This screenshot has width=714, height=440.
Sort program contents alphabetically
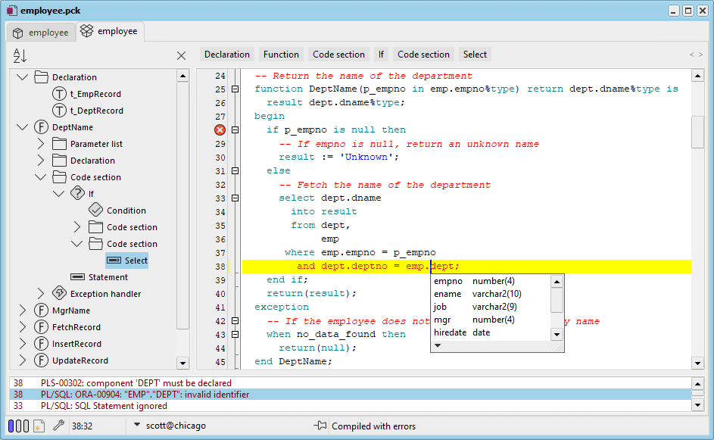[19, 55]
